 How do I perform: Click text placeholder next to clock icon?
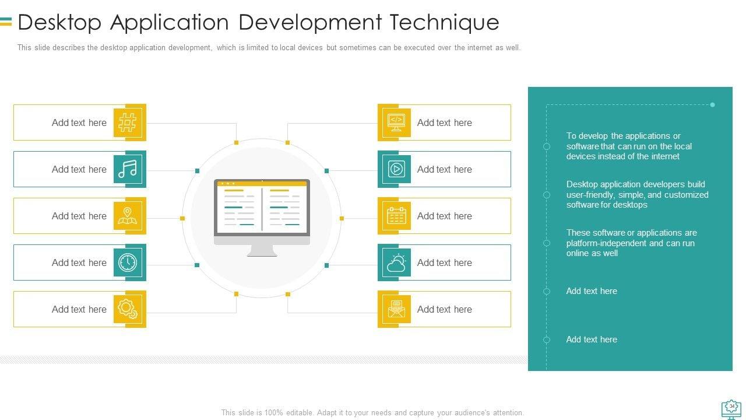[x=79, y=262]
